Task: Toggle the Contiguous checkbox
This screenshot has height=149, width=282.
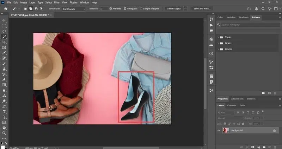Action: coord(125,8)
